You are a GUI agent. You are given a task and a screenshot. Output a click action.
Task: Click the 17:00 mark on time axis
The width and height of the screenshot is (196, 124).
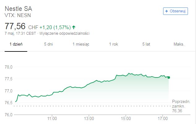[162, 118]
